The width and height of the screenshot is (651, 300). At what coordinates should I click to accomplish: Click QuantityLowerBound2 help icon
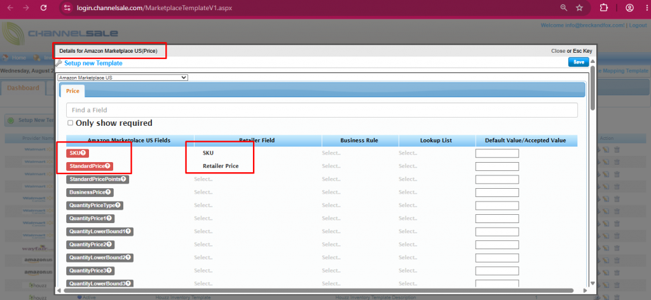(x=128, y=257)
